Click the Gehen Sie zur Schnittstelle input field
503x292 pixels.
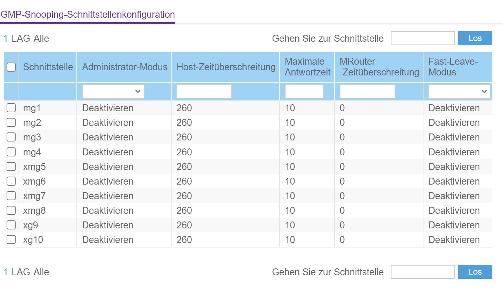422,38
